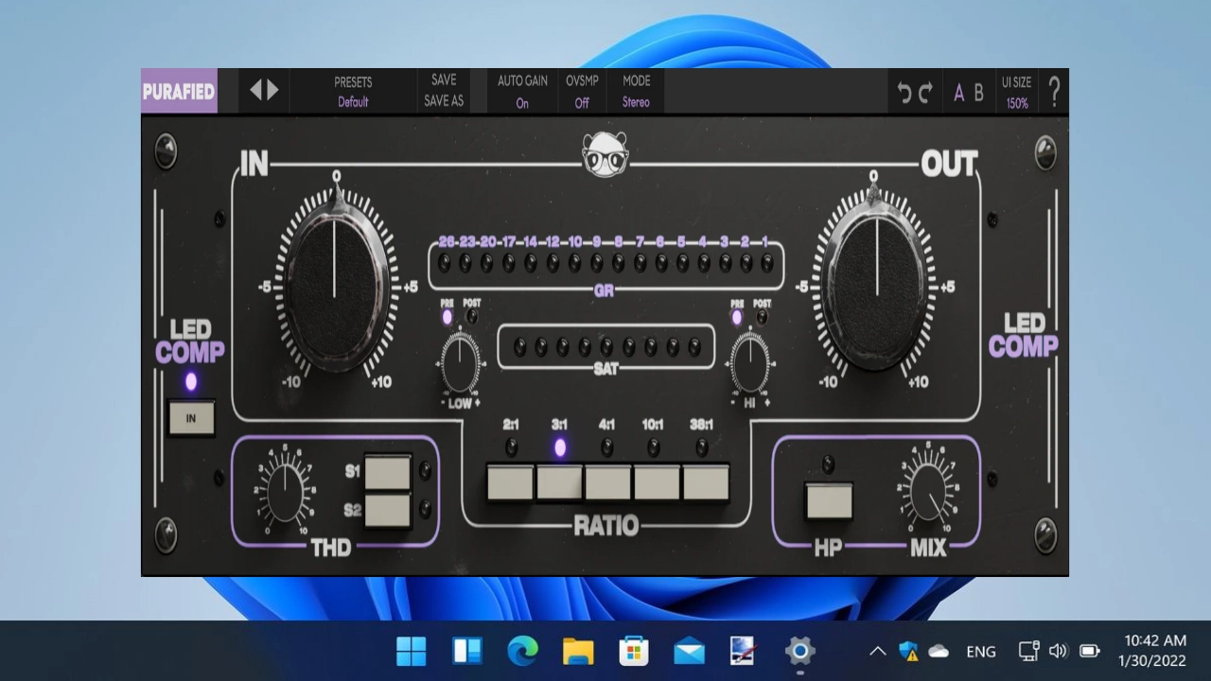Set LOW filter to POST LED
The width and height of the screenshot is (1211, 681).
(x=472, y=318)
